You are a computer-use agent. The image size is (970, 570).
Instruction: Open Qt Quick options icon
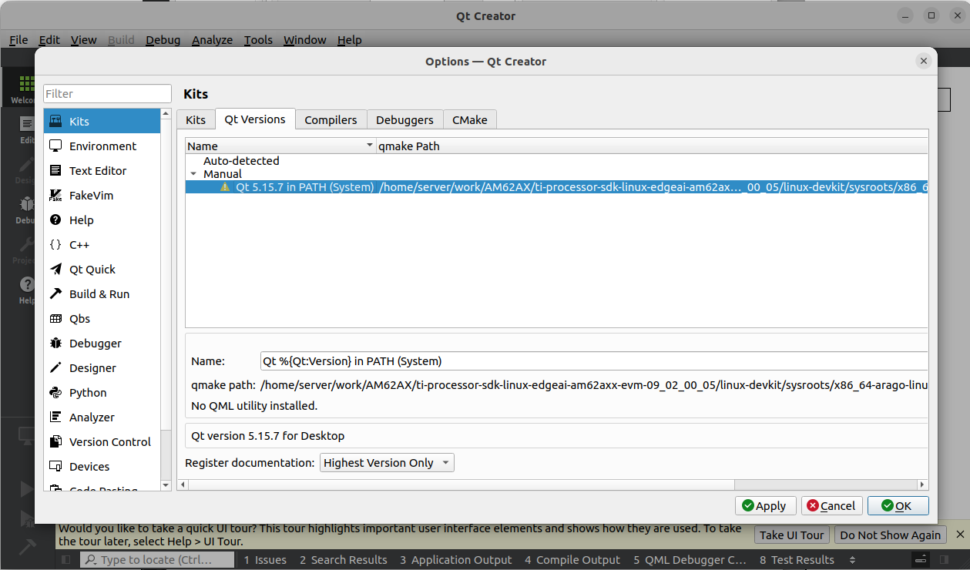coord(55,270)
